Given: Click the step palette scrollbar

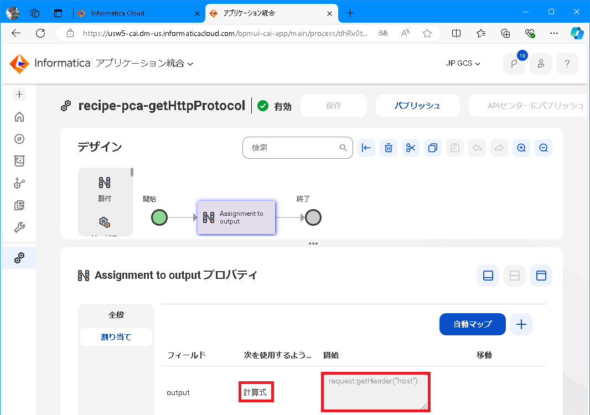Looking at the screenshot, I should 132,172.
